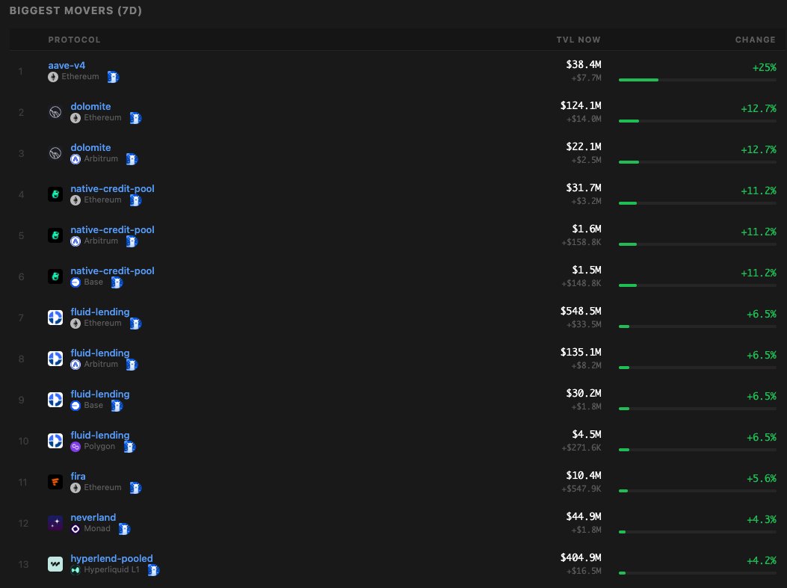Click the Hyperliquid L1 chain label
Viewport: 787px width, 588px height.
coord(111,570)
